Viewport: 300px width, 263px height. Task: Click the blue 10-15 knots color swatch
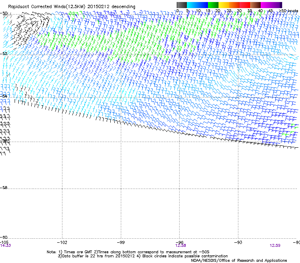[203, 5]
